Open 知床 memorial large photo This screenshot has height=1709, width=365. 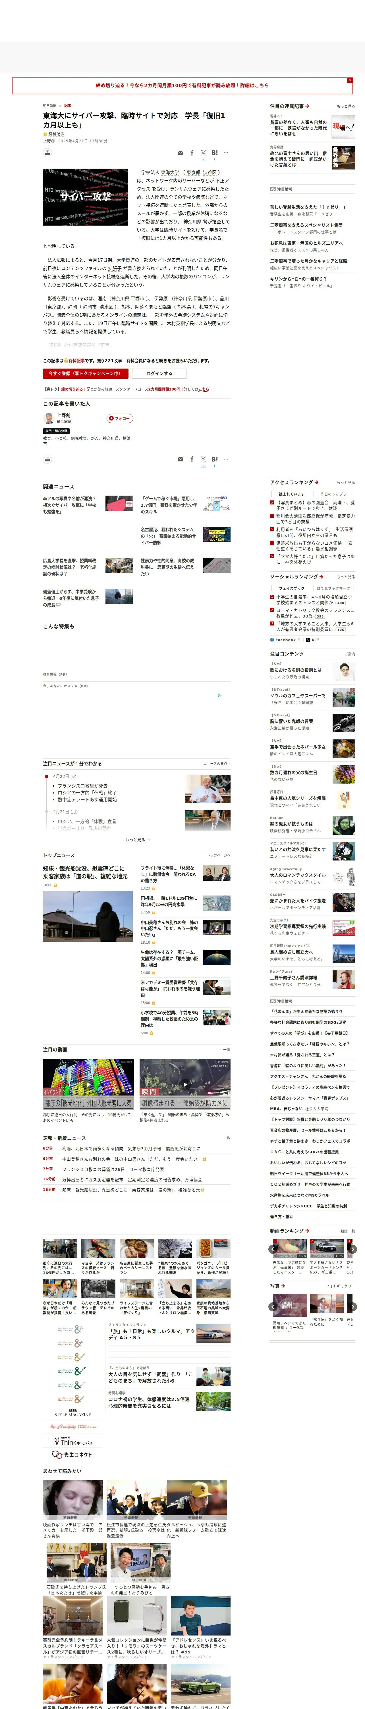(x=88, y=917)
